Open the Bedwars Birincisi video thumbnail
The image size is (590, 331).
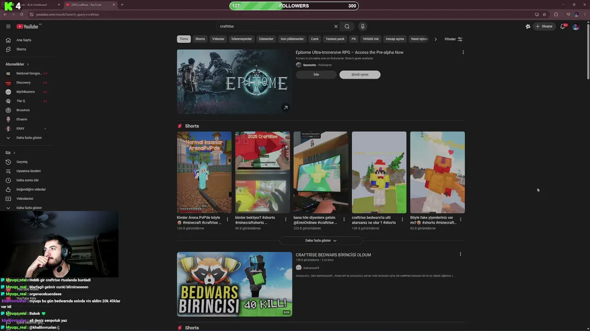[x=234, y=284]
